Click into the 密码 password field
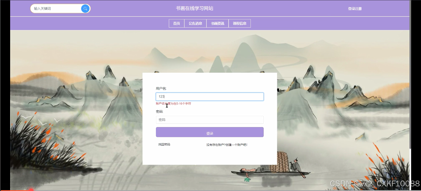Viewport: 421px width, 191px height. coord(210,120)
